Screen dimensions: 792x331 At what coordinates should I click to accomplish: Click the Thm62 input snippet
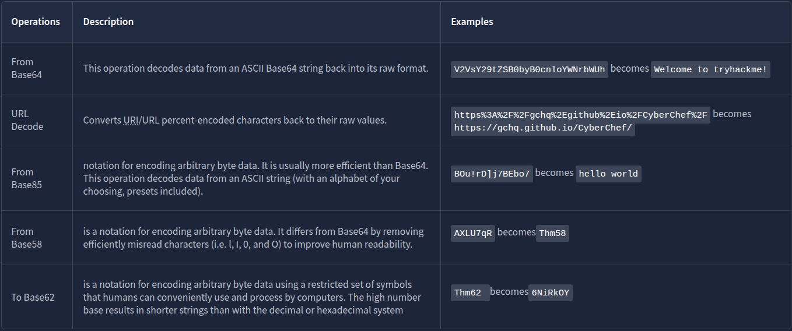coord(468,293)
